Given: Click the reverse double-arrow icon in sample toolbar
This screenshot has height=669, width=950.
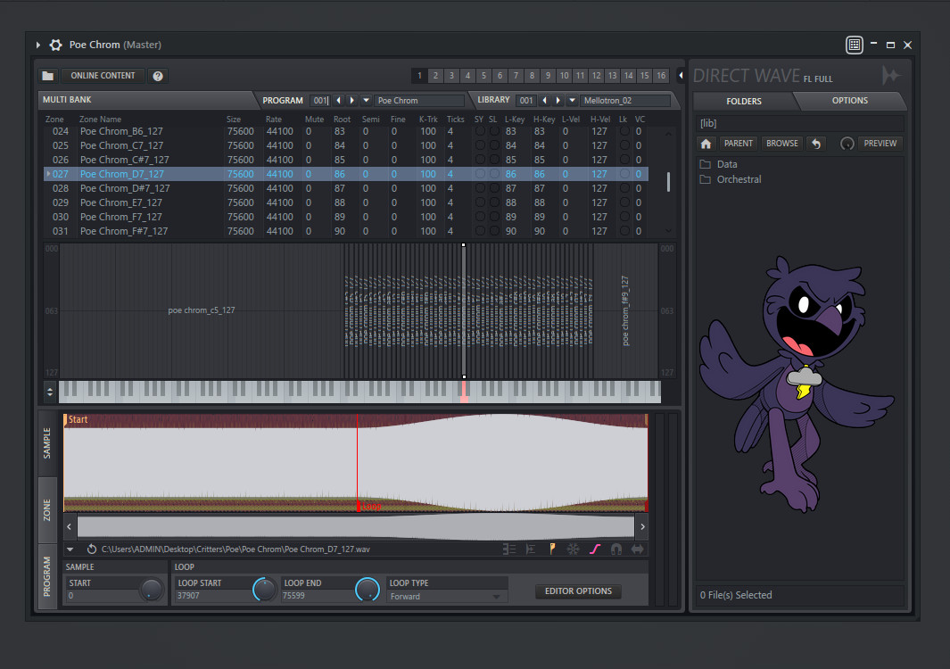Looking at the screenshot, I should [x=636, y=549].
